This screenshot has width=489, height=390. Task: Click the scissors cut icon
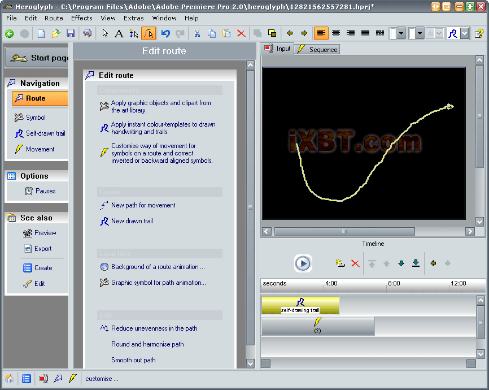(197, 33)
